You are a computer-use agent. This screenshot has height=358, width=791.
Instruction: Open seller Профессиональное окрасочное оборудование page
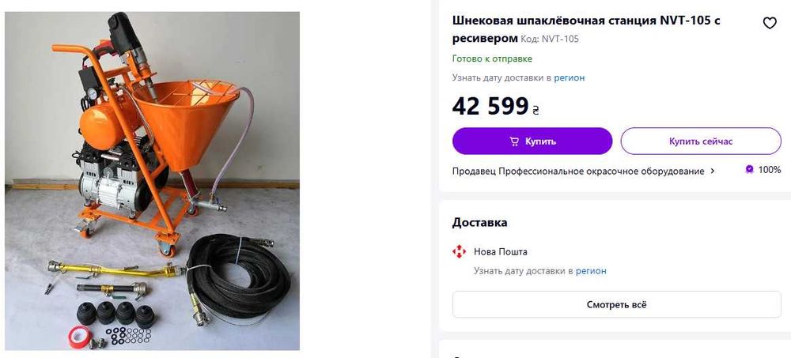(601, 171)
